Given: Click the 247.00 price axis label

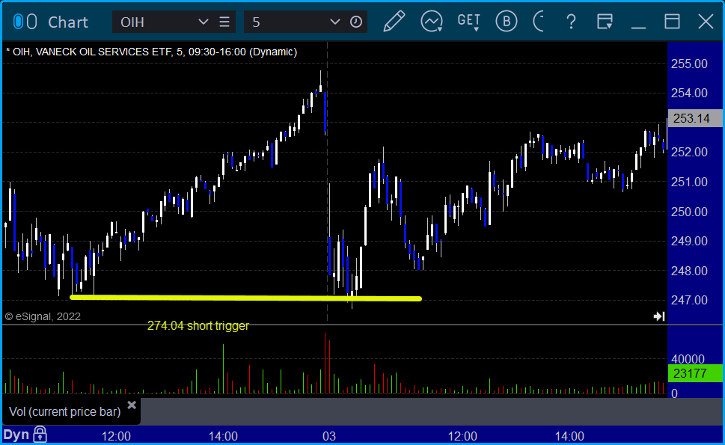Looking at the screenshot, I should [x=689, y=301].
